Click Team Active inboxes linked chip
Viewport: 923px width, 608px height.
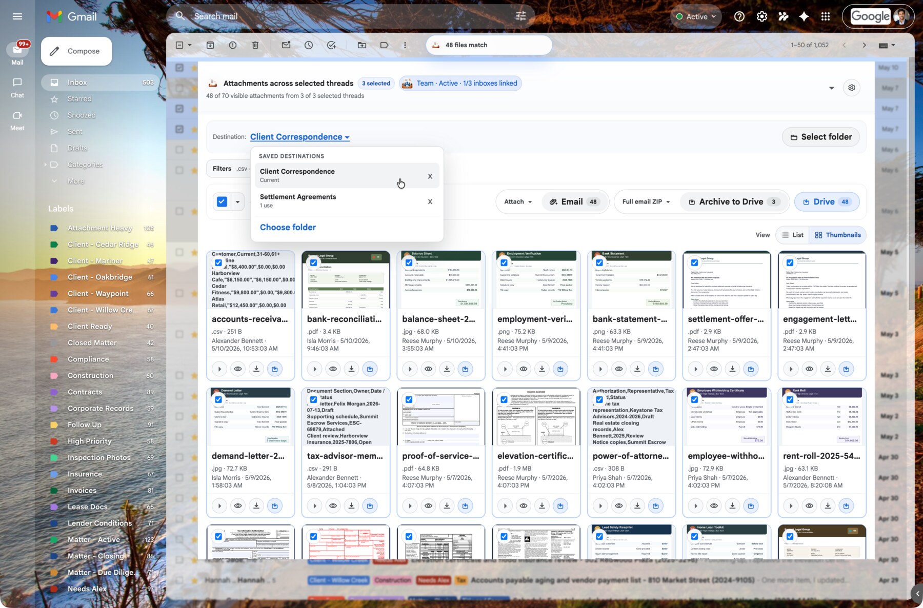pos(460,83)
